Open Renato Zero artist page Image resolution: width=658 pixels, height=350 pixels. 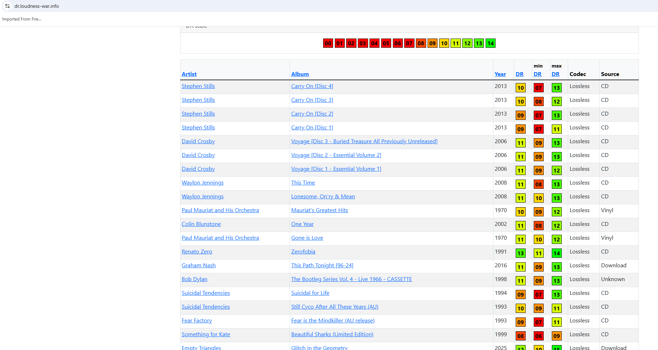click(197, 252)
